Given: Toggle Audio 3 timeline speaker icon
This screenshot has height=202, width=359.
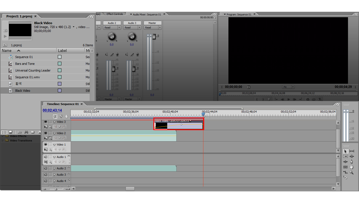Looking at the screenshot, I should tap(45, 175).
